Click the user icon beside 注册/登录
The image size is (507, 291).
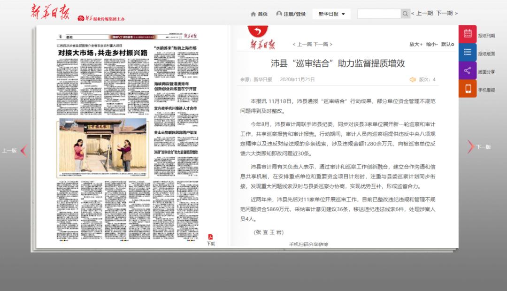279,14
